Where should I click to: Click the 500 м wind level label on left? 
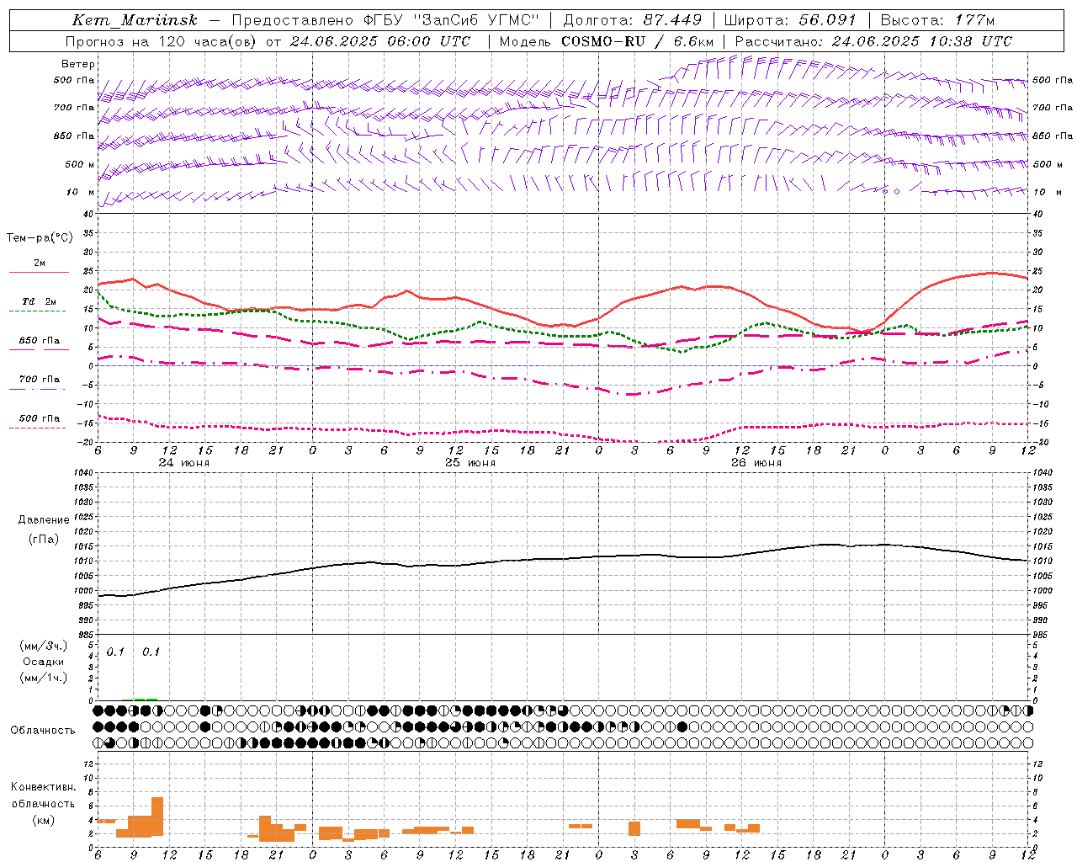[x=79, y=164]
